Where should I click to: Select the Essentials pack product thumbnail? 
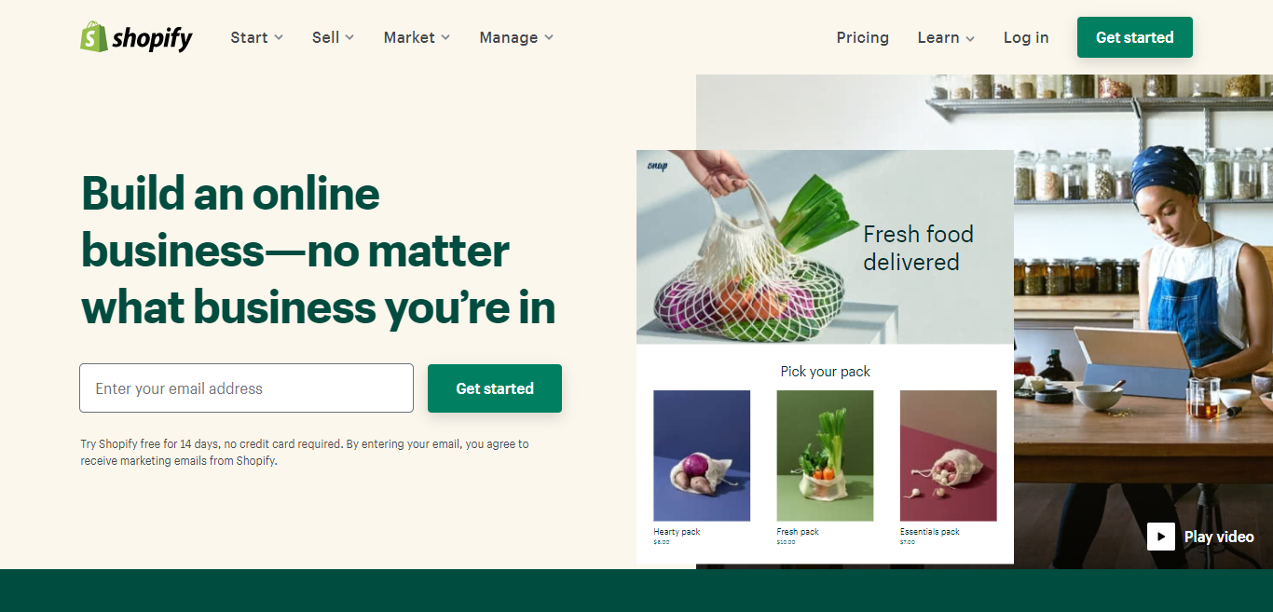point(948,456)
